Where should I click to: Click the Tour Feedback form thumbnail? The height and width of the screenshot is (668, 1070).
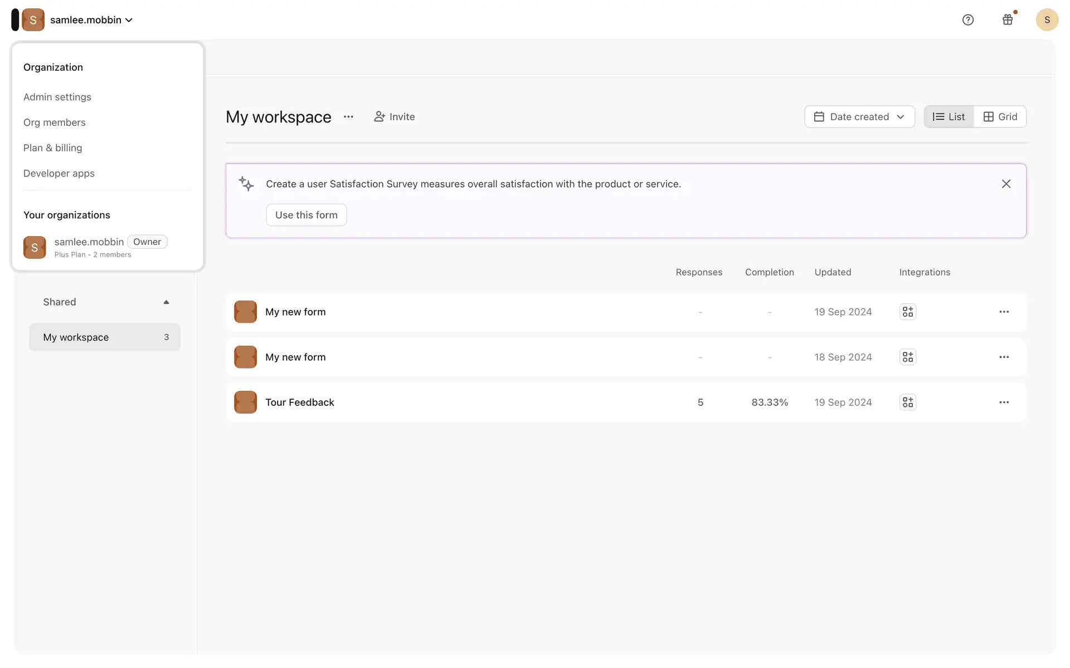pyautogui.click(x=245, y=402)
